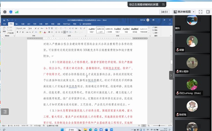This screenshot has height=131, width=212.
Task: Open the font name combo box
Action: [x=22, y=29]
